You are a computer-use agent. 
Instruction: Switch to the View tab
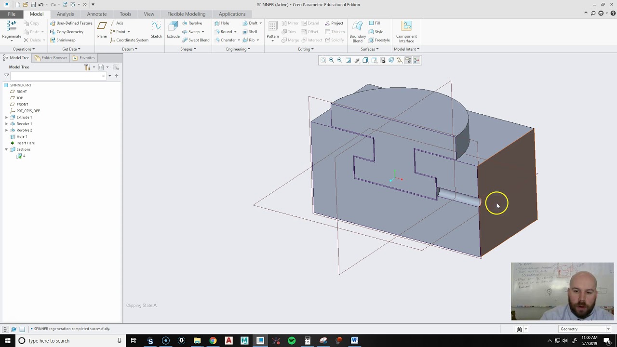[149, 14]
